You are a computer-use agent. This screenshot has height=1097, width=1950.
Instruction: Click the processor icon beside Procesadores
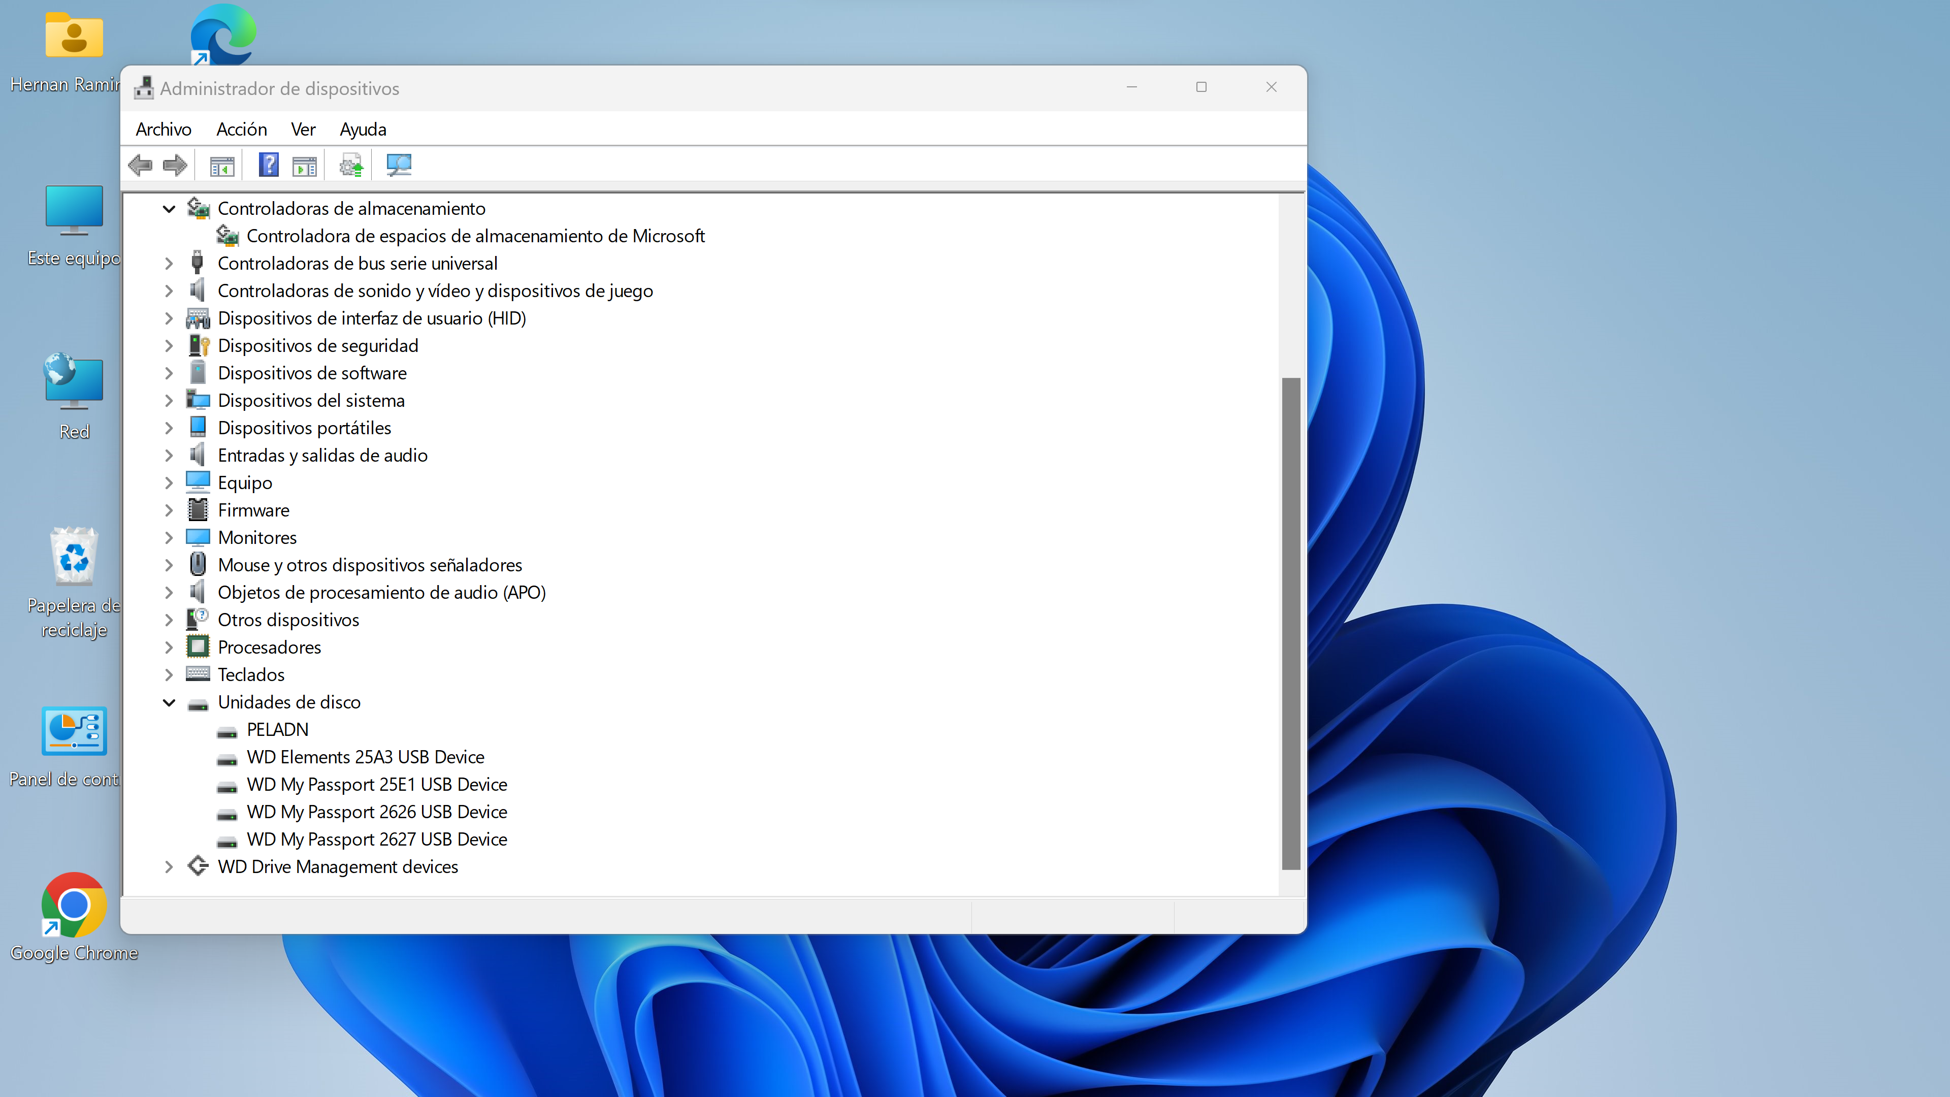[x=198, y=647]
